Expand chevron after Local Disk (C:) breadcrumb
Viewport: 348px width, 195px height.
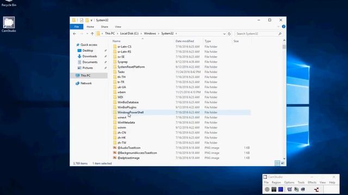coord(141,34)
